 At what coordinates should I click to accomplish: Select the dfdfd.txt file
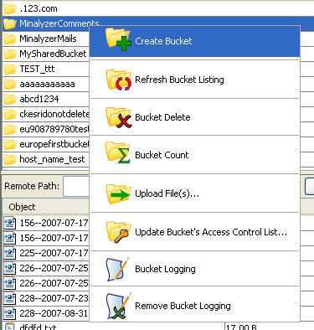pos(38,327)
